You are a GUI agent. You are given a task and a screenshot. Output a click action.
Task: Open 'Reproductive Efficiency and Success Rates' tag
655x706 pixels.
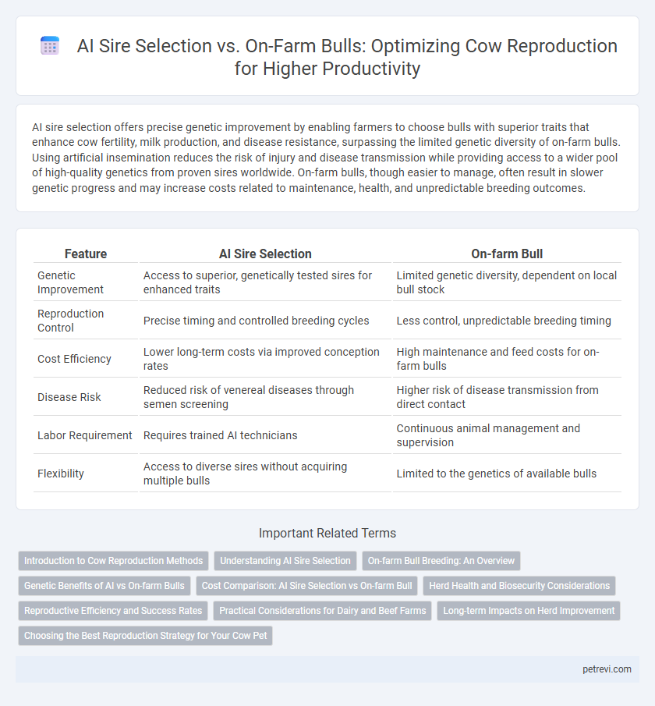click(x=113, y=611)
